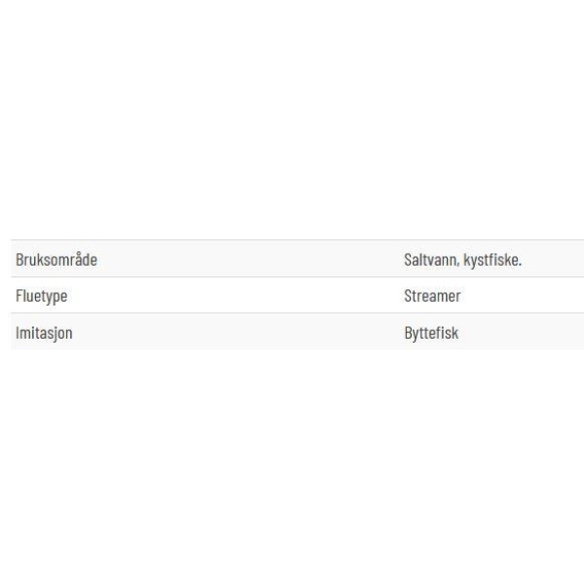Click the letter å in Bruksområde
584x584 pixels.
pyautogui.click(x=77, y=259)
